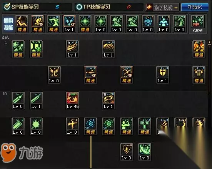The height and width of the screenshot is (169, 212).
Task: Toggle the SP技能学习 checkmark
Action: click(x=7, y=7)
